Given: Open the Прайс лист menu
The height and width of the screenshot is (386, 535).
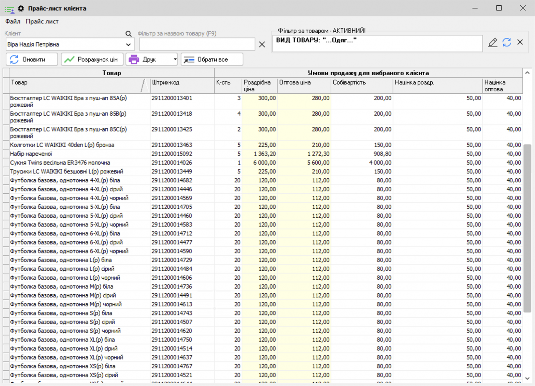Looking at the screenshot, I should tap(42, 21).
